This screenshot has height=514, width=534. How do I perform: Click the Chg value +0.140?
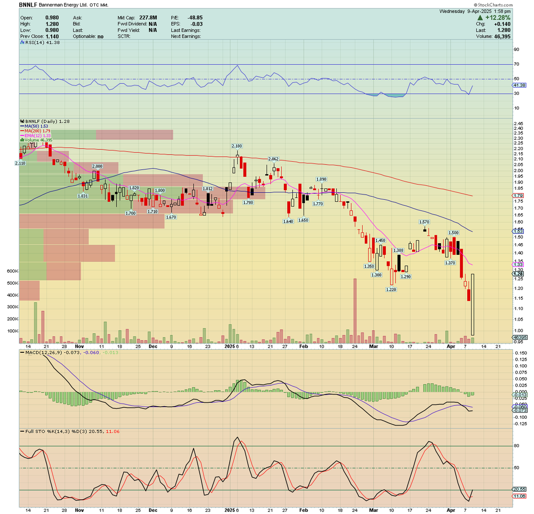[x=502, y=24]
